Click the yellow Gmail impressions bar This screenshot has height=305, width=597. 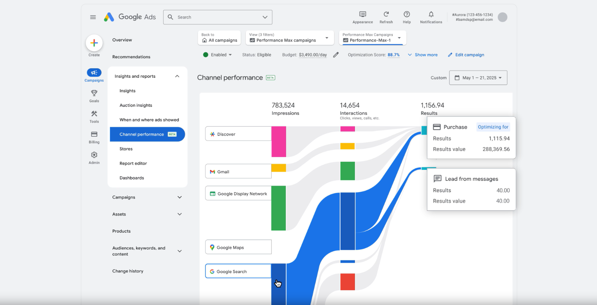[279, 168]
